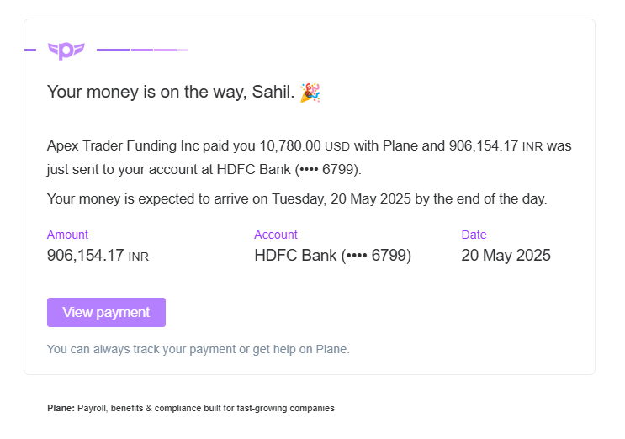This screenshot has width=625, height=439.
Task: Click the Plane winged logo icon
Action: click(x=66, y=50)
